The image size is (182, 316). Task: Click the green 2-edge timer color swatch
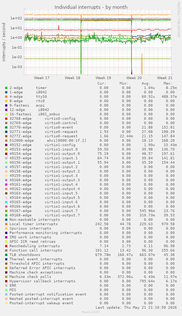(6, 88)
